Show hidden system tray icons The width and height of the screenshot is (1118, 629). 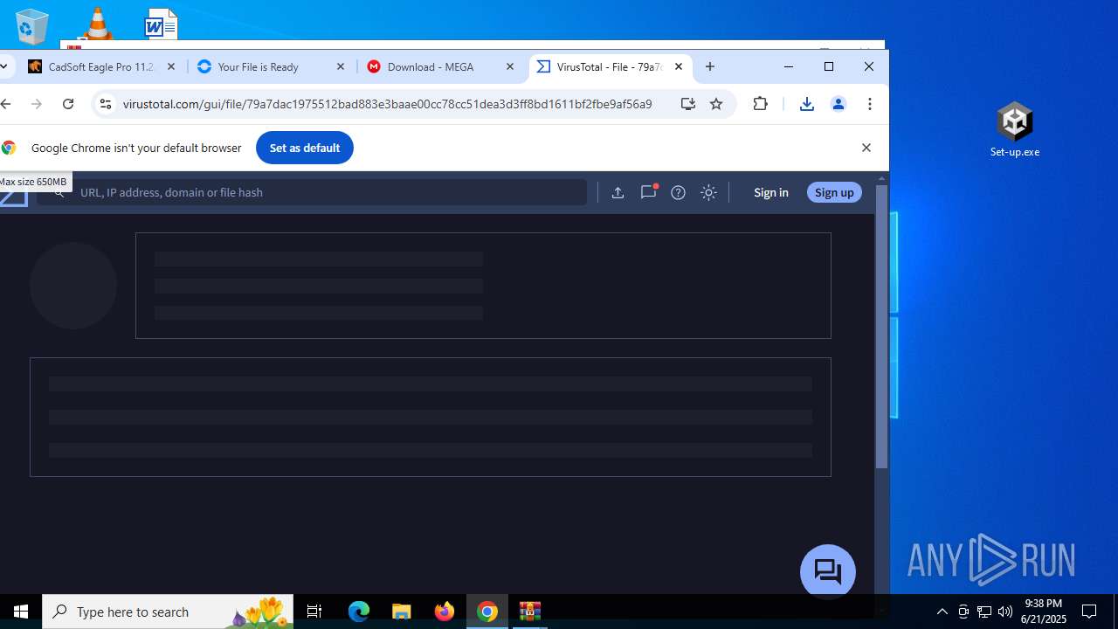942,612
